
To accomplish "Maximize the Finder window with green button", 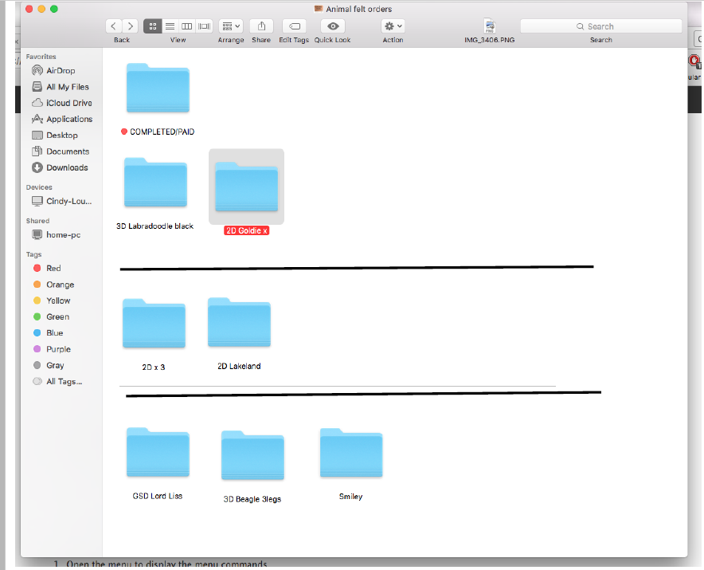I will [x=54, y=9].
